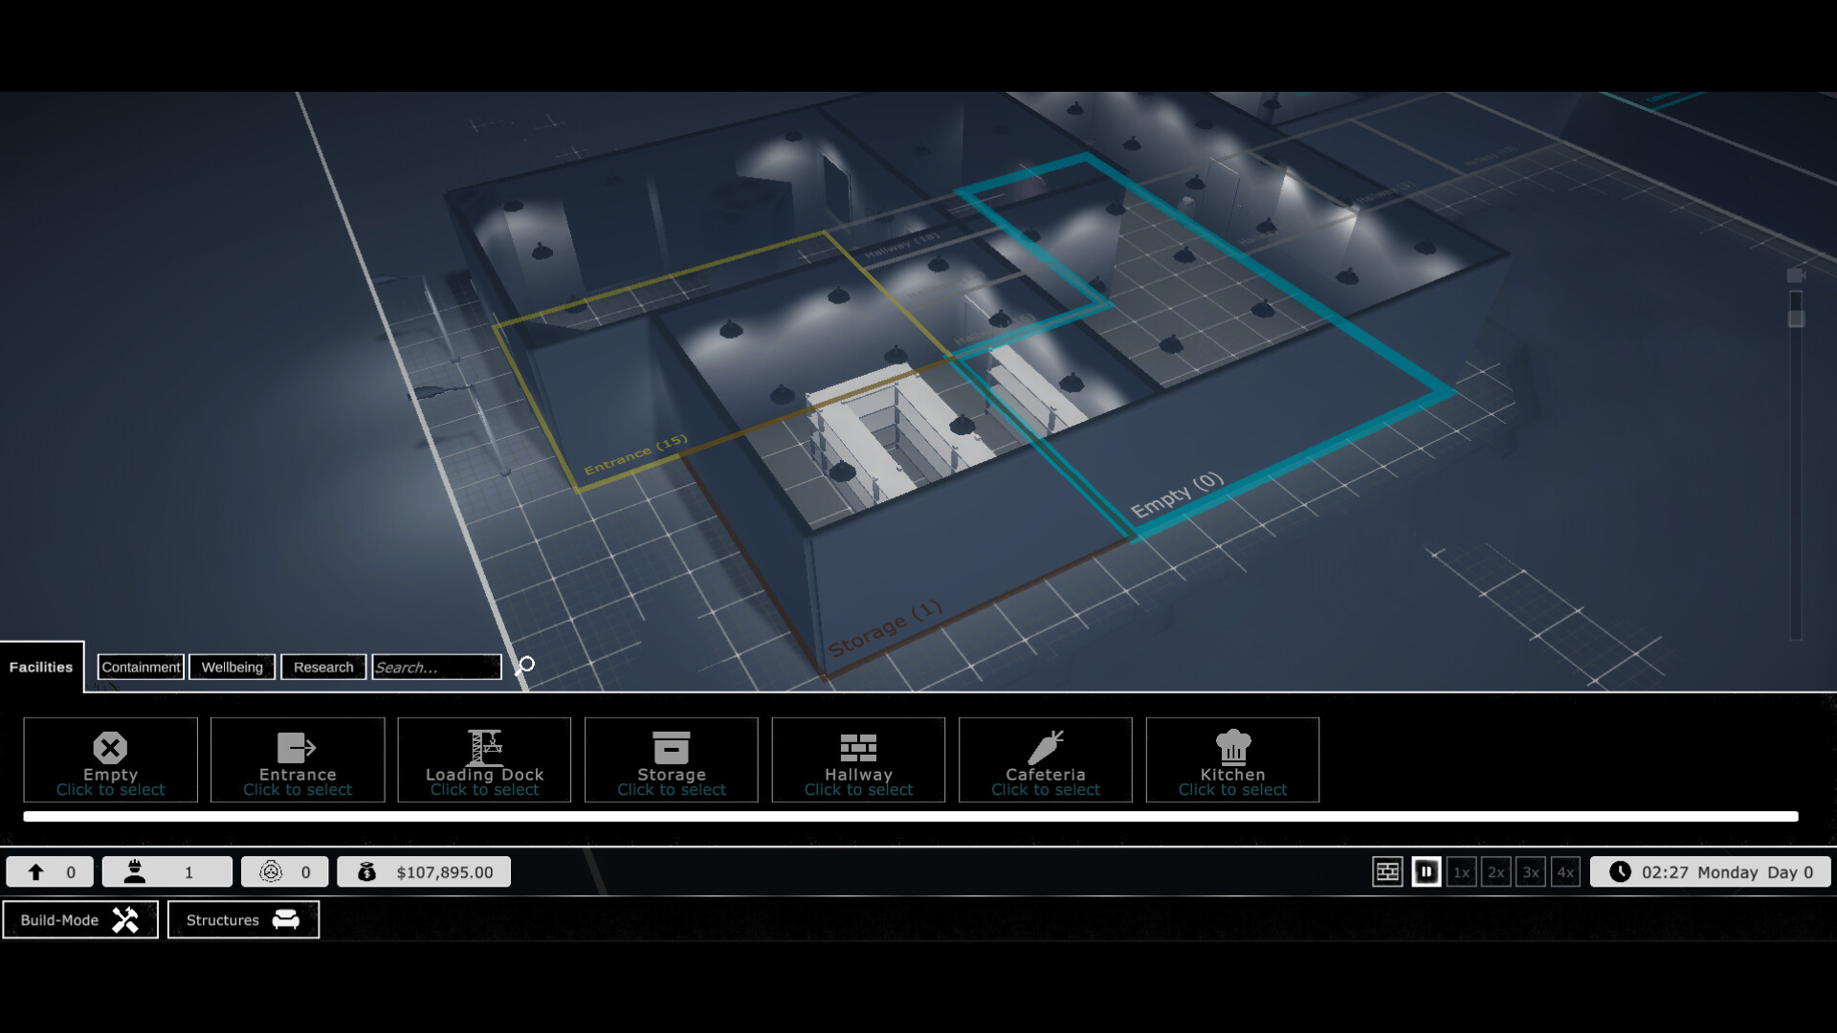1837x1033 pixels.
Task: Switch to the Containment tab
Action: tap(140, 667)
